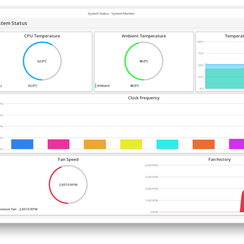The image size is (244, 244).
Task: Select the Ambient Temperature card title
Action: pyautogui.click(x=144, y=36)
